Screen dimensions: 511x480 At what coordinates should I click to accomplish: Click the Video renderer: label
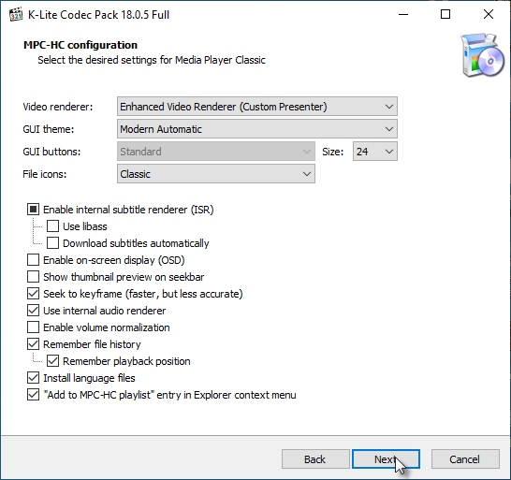click(58, 107)
